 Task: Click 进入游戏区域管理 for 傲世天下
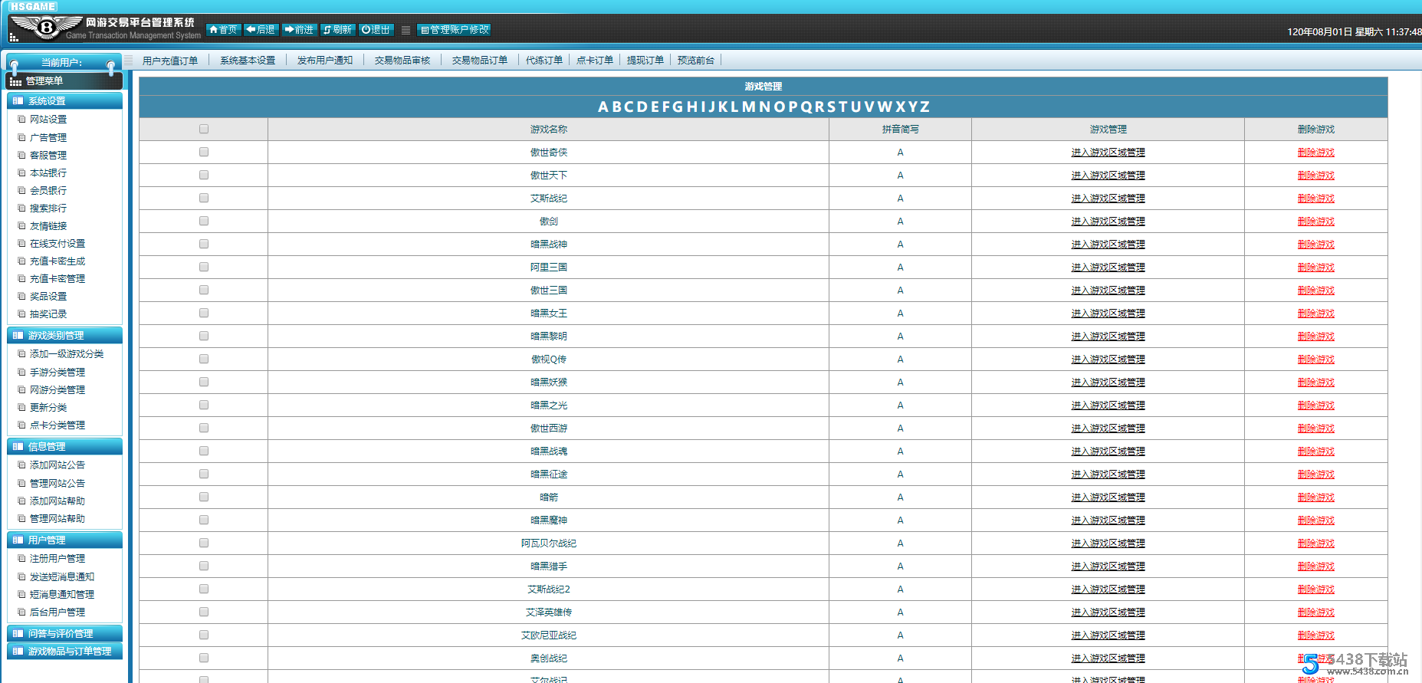tap(1108, 176)
